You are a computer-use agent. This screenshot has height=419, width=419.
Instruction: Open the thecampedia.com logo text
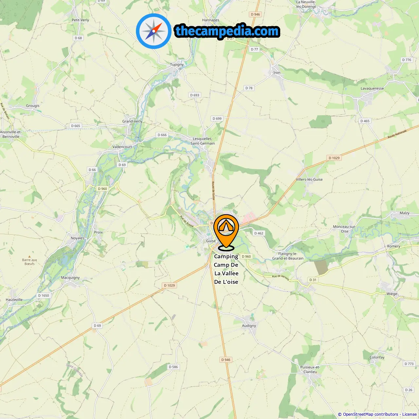[227, 31]
